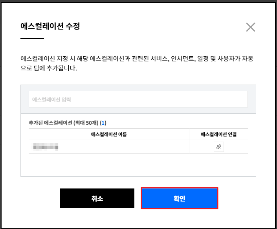Focus the 에스컬레이션 입력 search field
The image size is (277, 229).
coord(138,99)
